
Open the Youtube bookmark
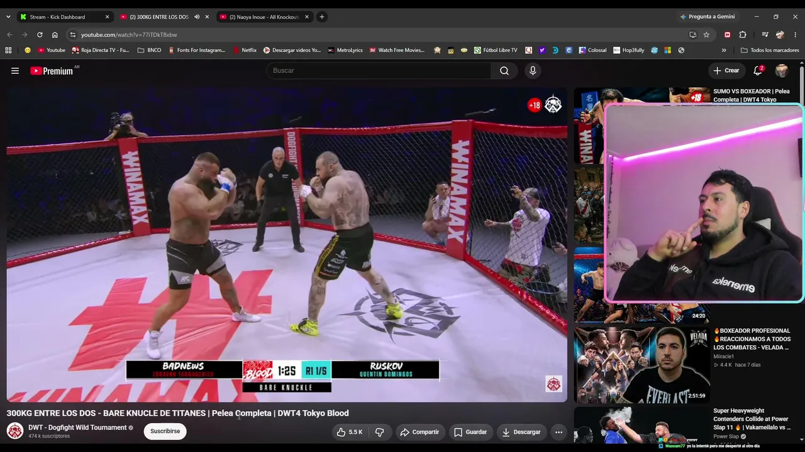pyautogui.click(x=51, y=50)
